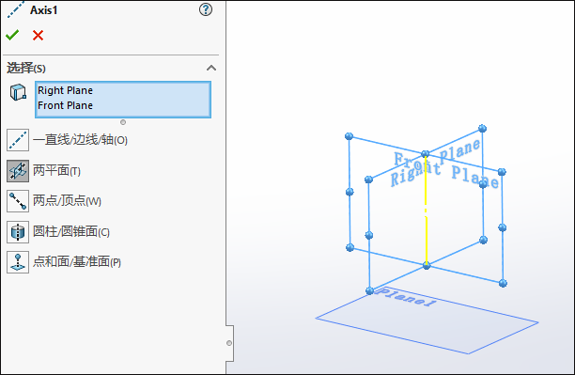This screenshot has height=375, width=575.
Task: Click the selection box resize handle
Action: [x=123, y=122]
